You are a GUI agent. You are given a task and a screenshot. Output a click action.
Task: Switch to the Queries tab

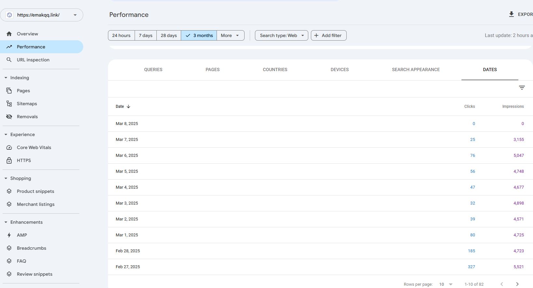click(x=153, y=69)
